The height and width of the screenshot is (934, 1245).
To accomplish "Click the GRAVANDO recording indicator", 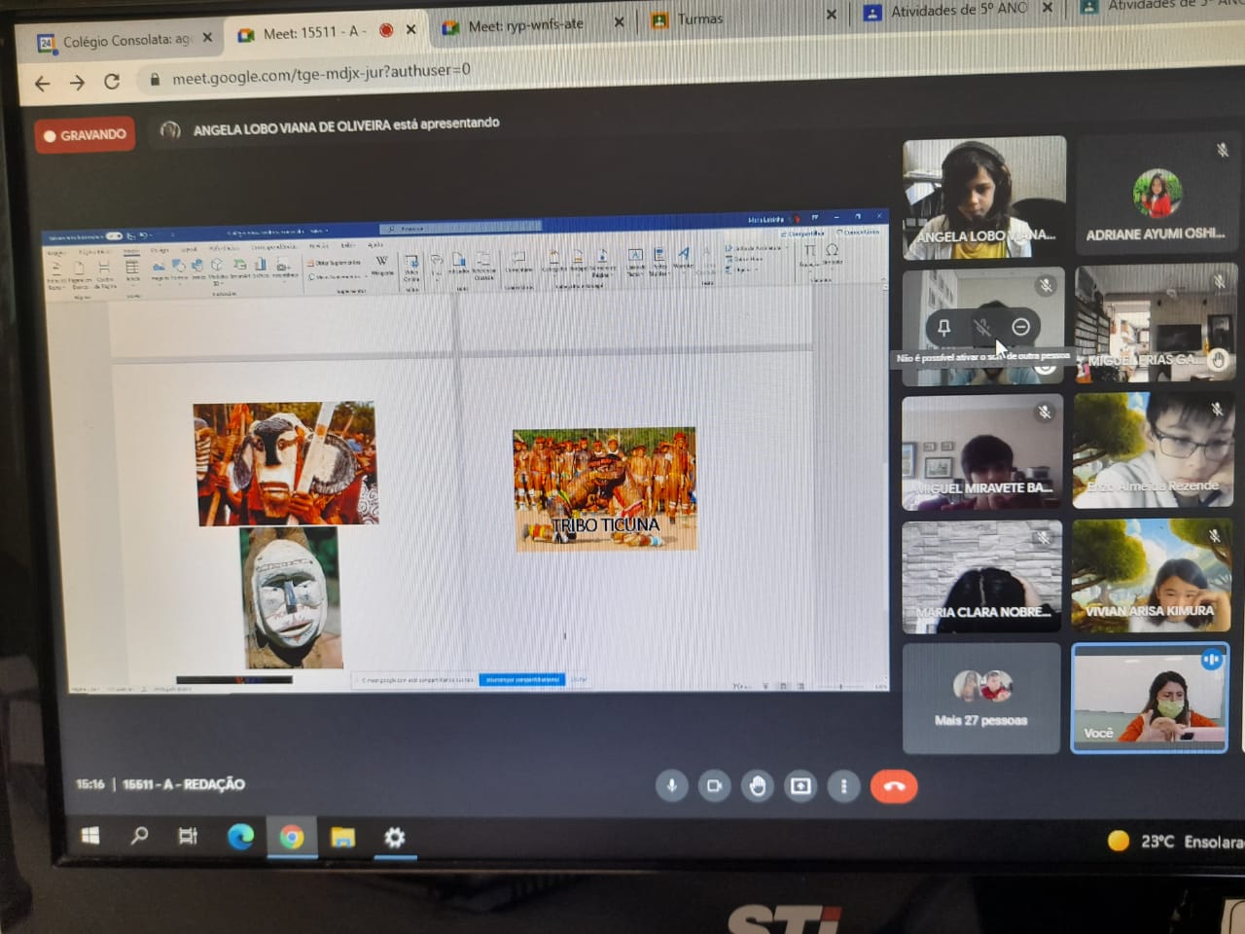I will (x=86, y=135).
